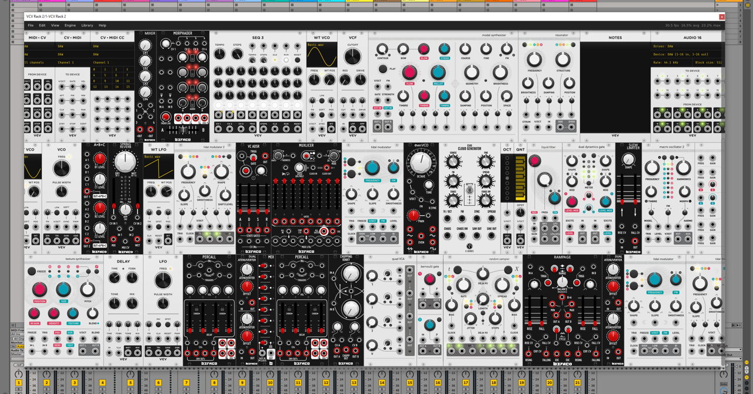Click the FADER LAG button on MORPHADER

(166, 116)
